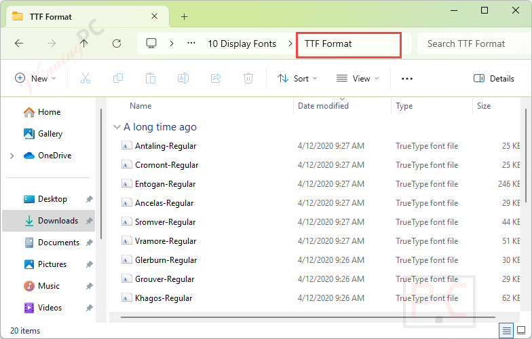Click the Copy icon in toolbar
The height and width of the screenshot is (339, 532).
coord(118,79)
